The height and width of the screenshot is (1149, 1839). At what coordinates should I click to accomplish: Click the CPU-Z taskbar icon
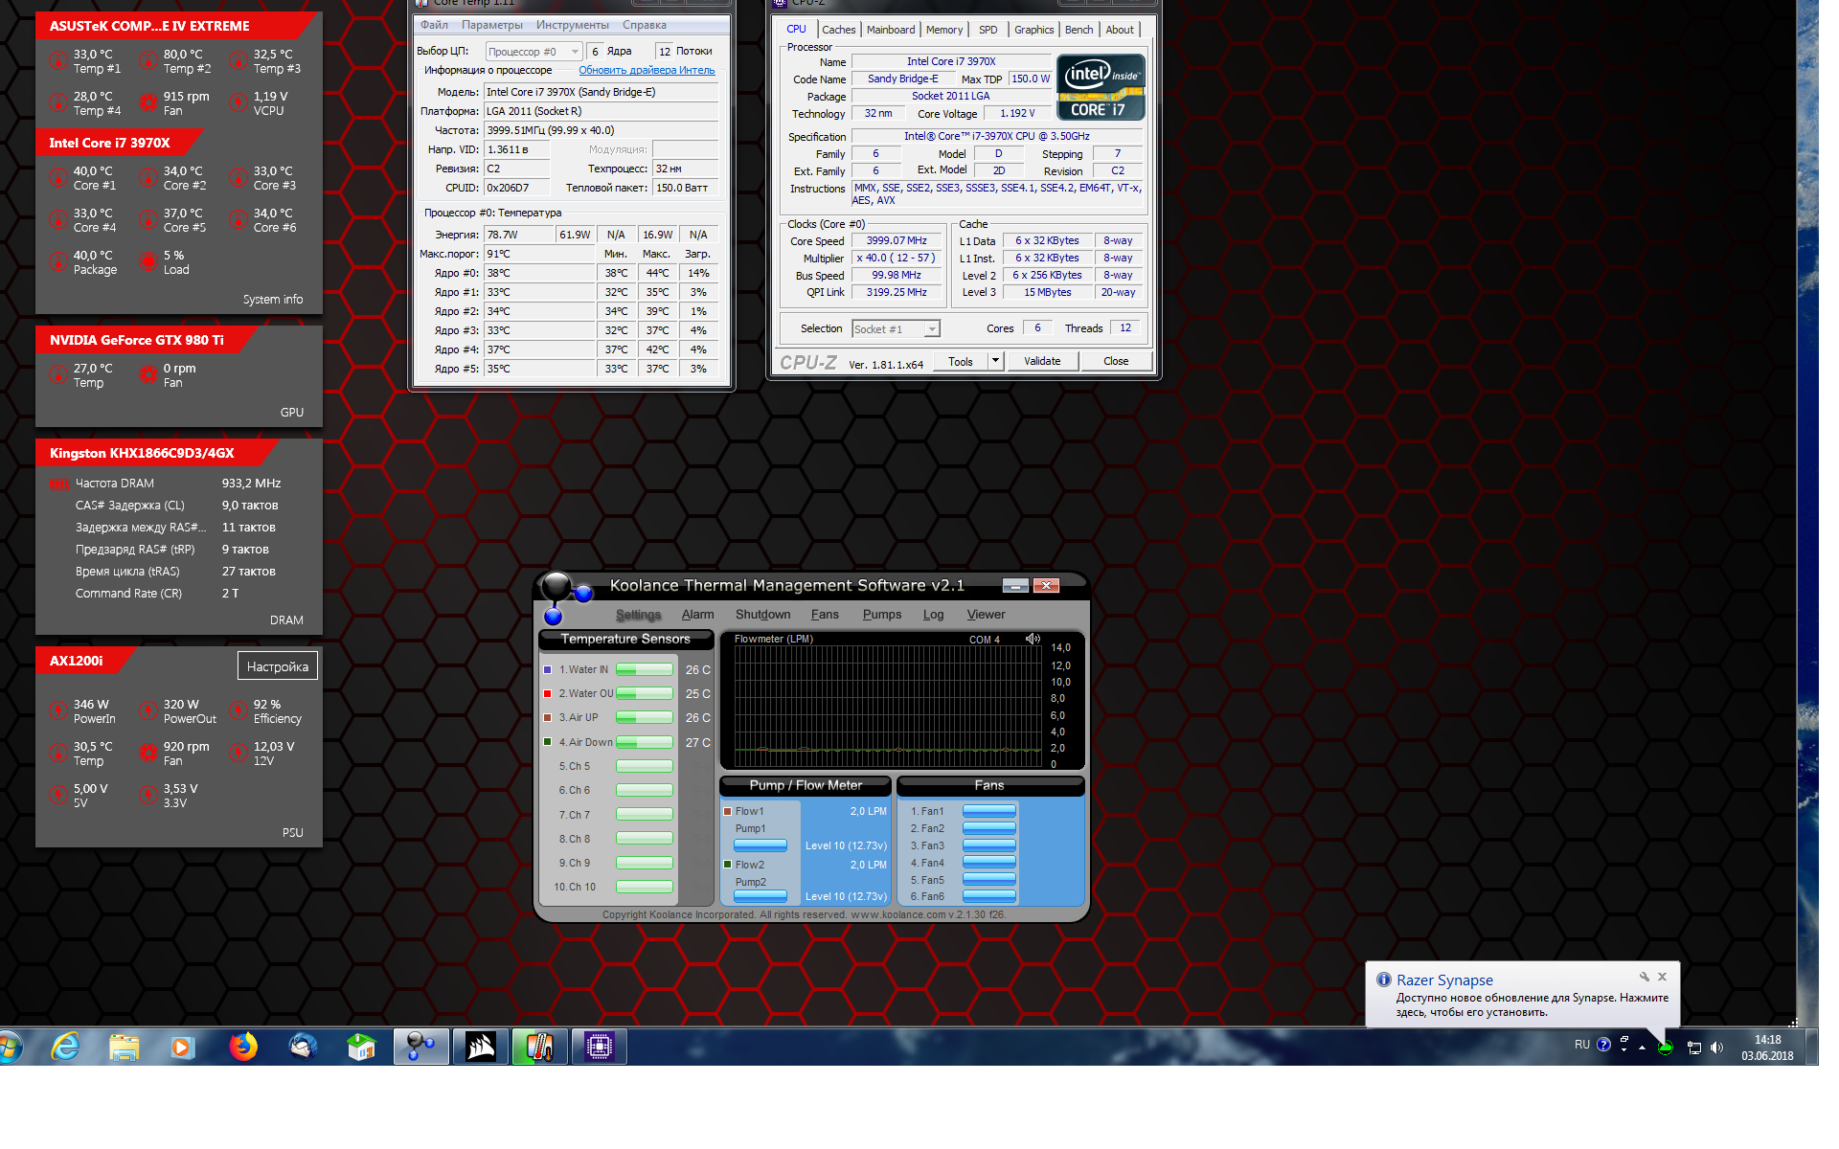click(600, 1047)
